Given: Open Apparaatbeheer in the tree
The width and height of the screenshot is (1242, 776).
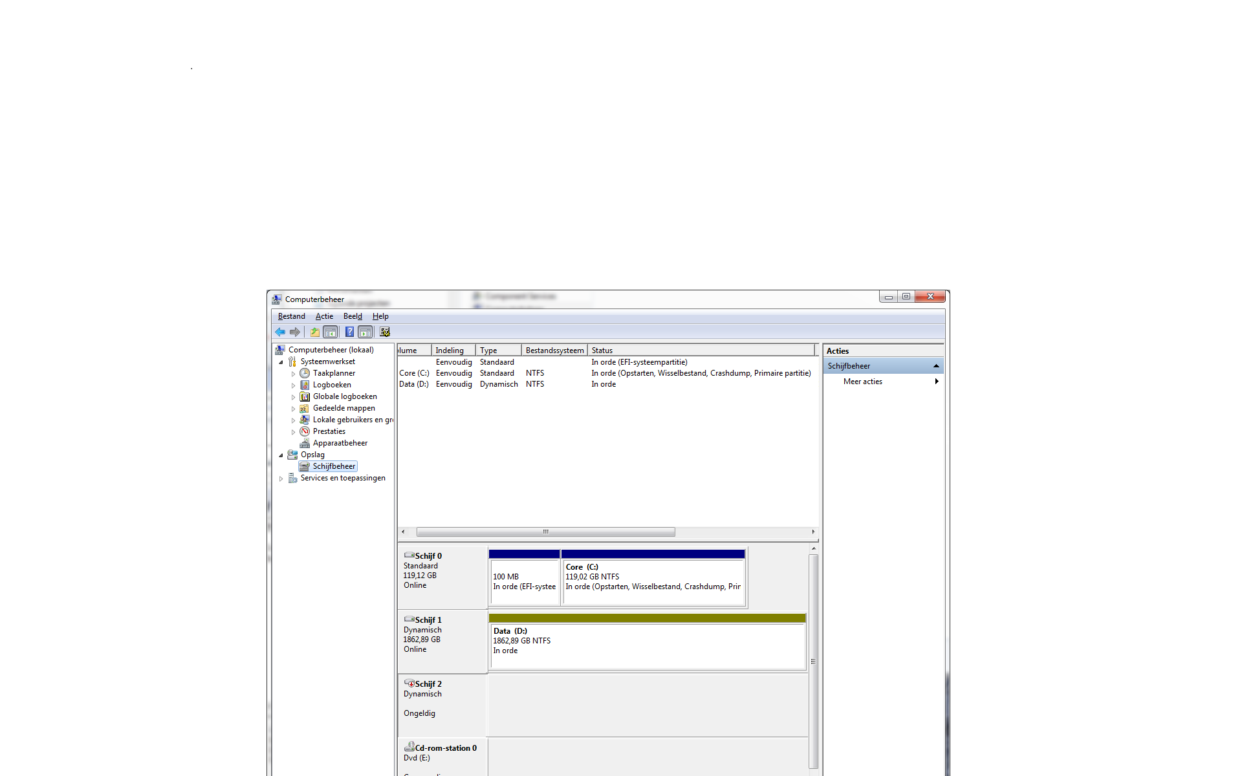Looking at the screenshot, I should 340,443.
